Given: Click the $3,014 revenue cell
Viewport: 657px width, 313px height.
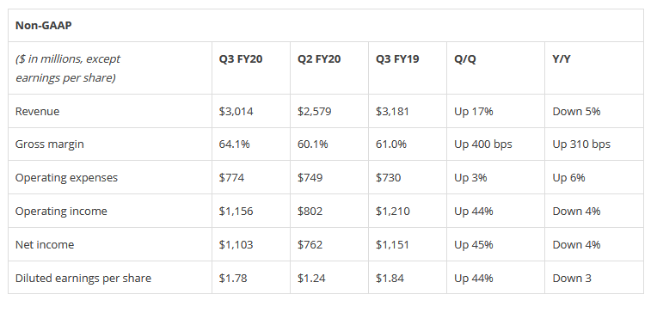Looking at the screenshot, I should pos(236,112).
